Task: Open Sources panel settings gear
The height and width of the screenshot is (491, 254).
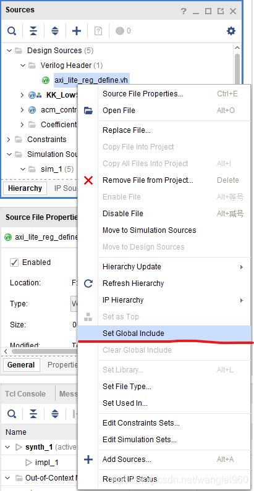Action: [x=231, y=31]
